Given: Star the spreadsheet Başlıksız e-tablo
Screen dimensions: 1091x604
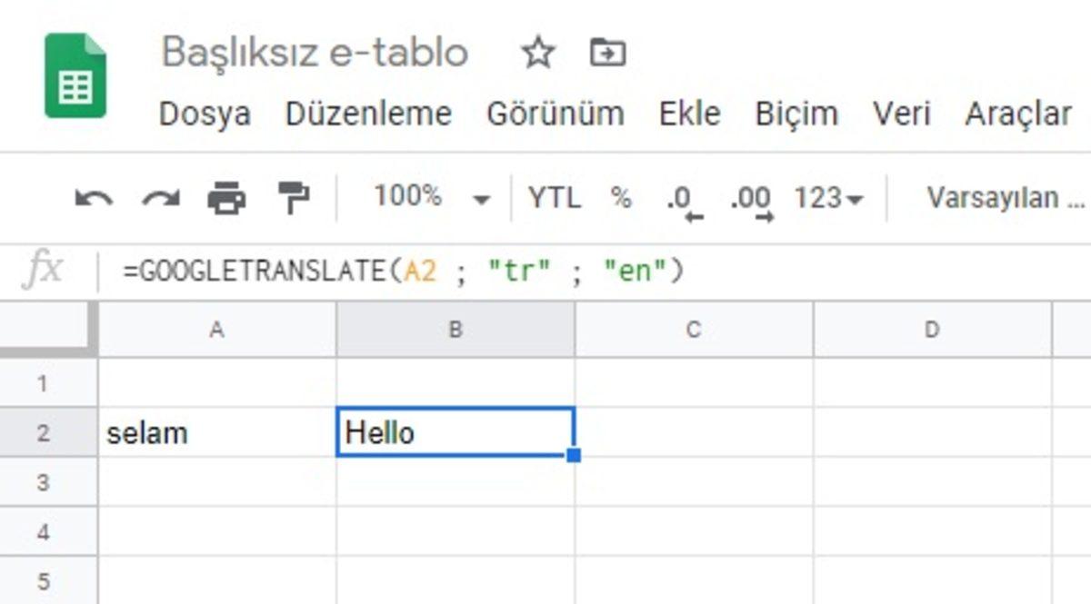Looking at the screenshot, I should tap(539, 52).
